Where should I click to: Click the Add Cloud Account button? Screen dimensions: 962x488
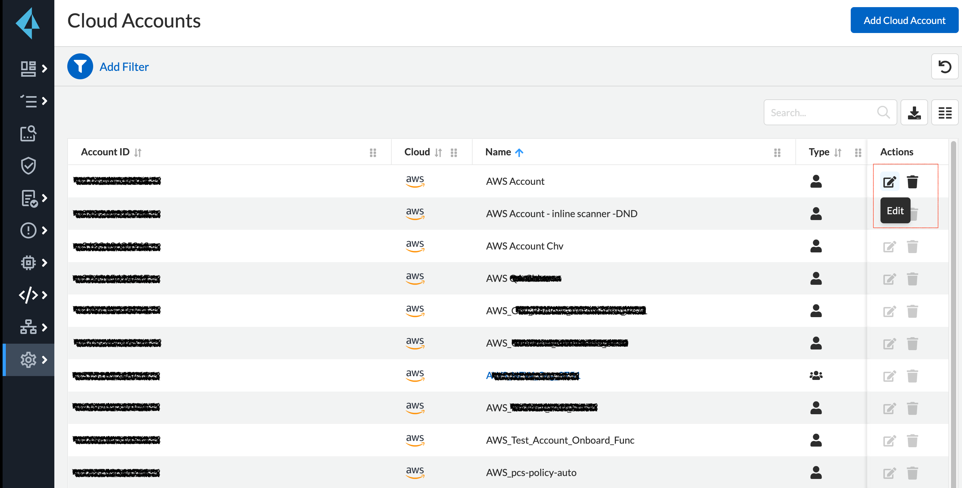point(904,20)
